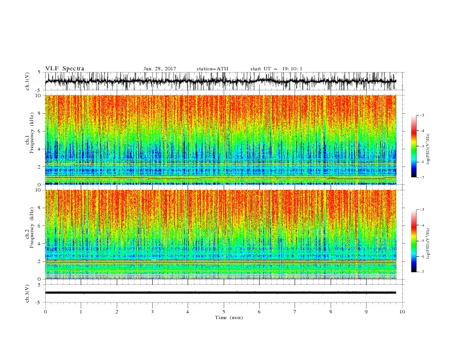
Task: Click the "station=ATH" header label
Action: click(x=212, y=69)
